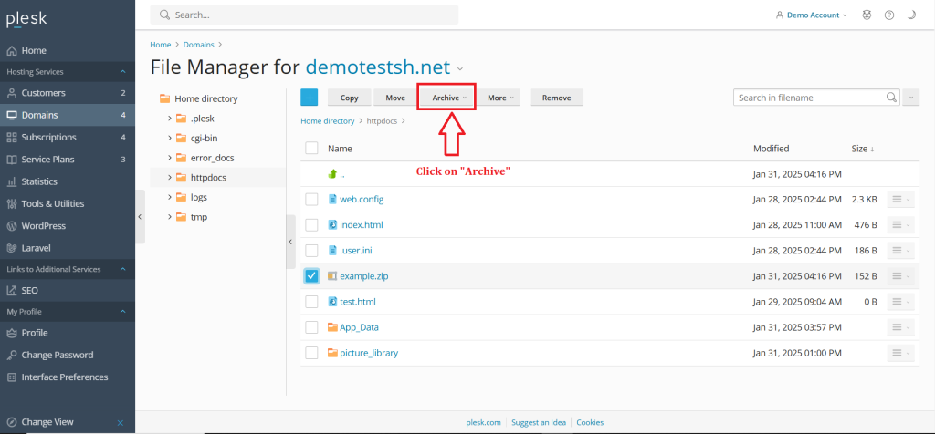Image resolution: width=935 pixels, height=434 pixels.
Task: Open row menu for example.zip
Action: tap(900, 276)
